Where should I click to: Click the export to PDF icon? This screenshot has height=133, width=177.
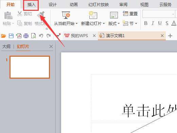(x=19, y=36)
